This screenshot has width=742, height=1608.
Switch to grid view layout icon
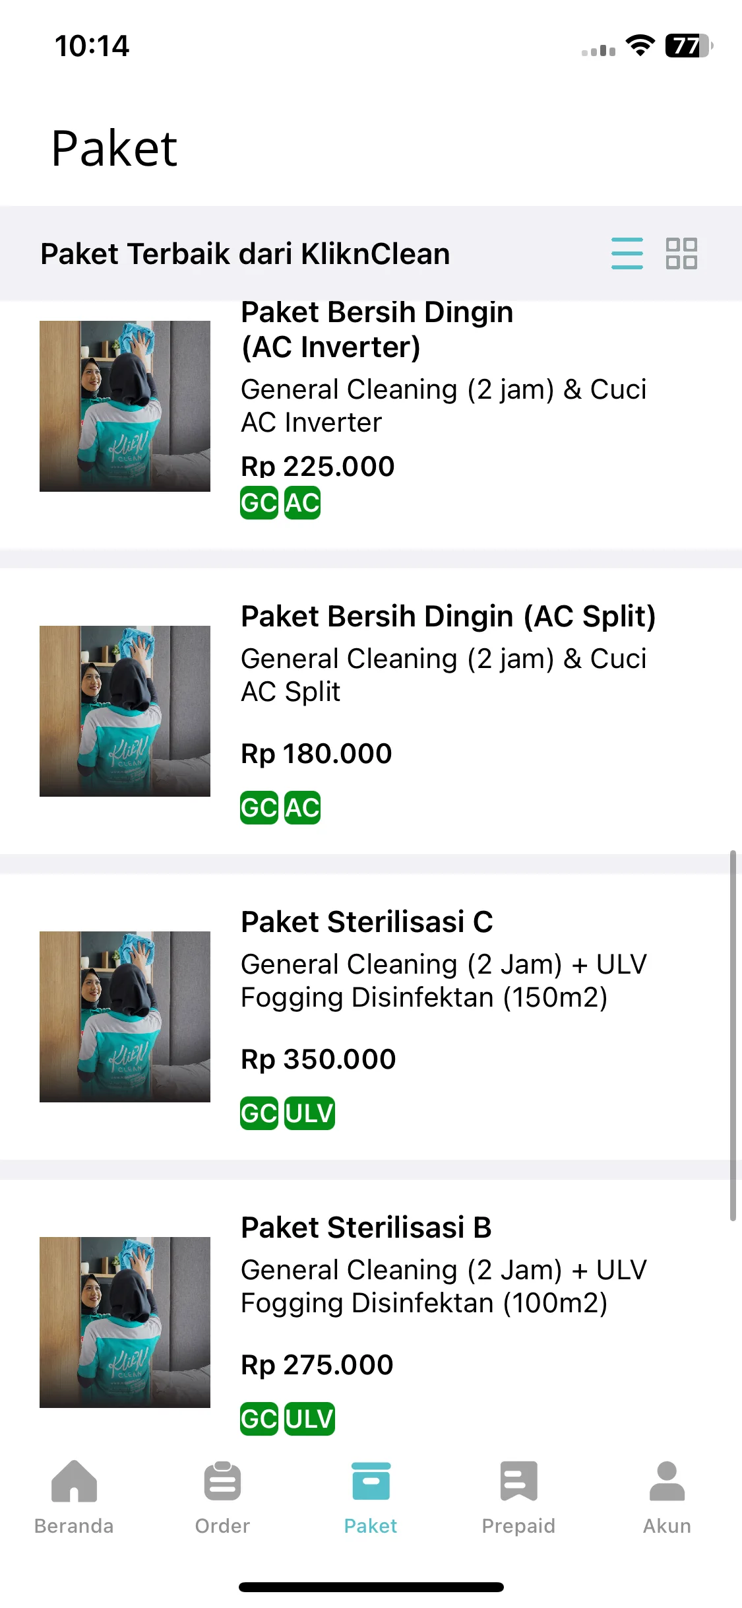[x=681, y=253]
